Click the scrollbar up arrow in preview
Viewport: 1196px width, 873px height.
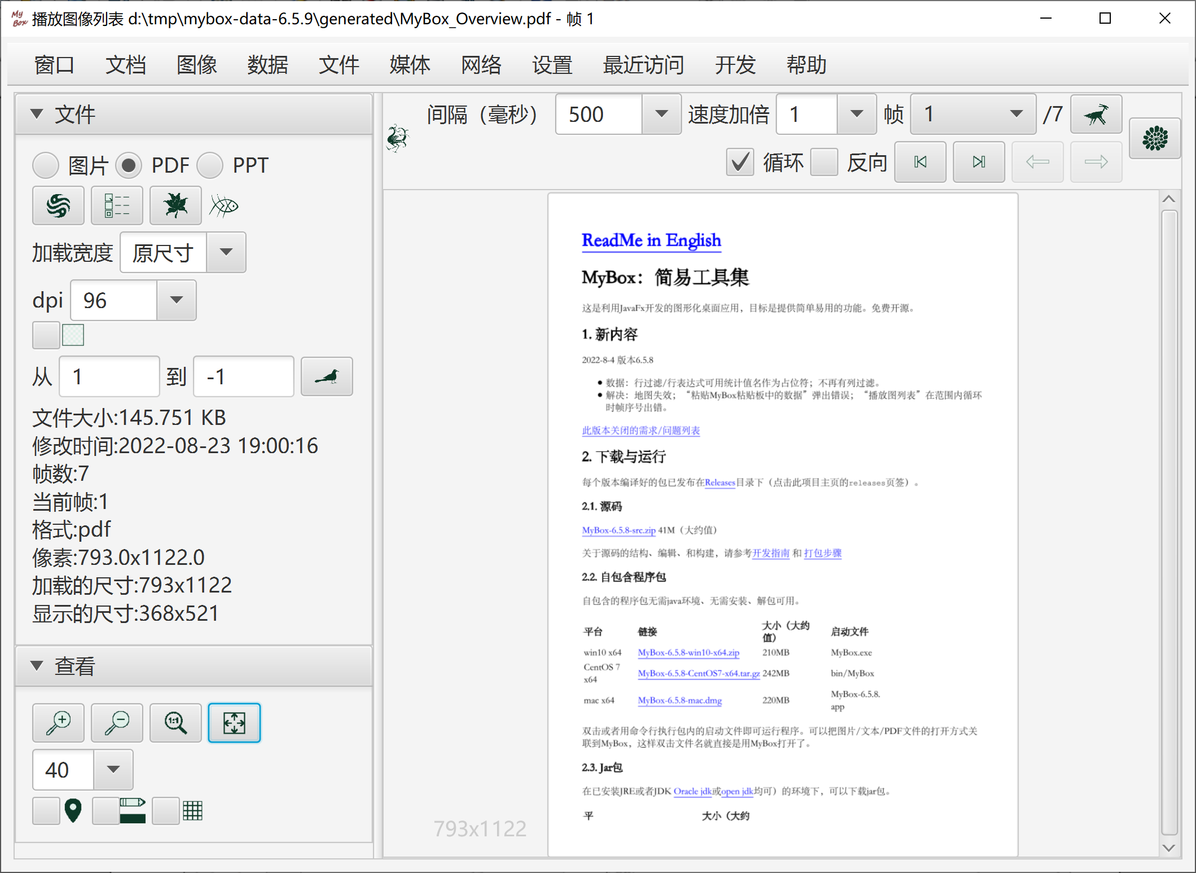tap(1169, 199)
